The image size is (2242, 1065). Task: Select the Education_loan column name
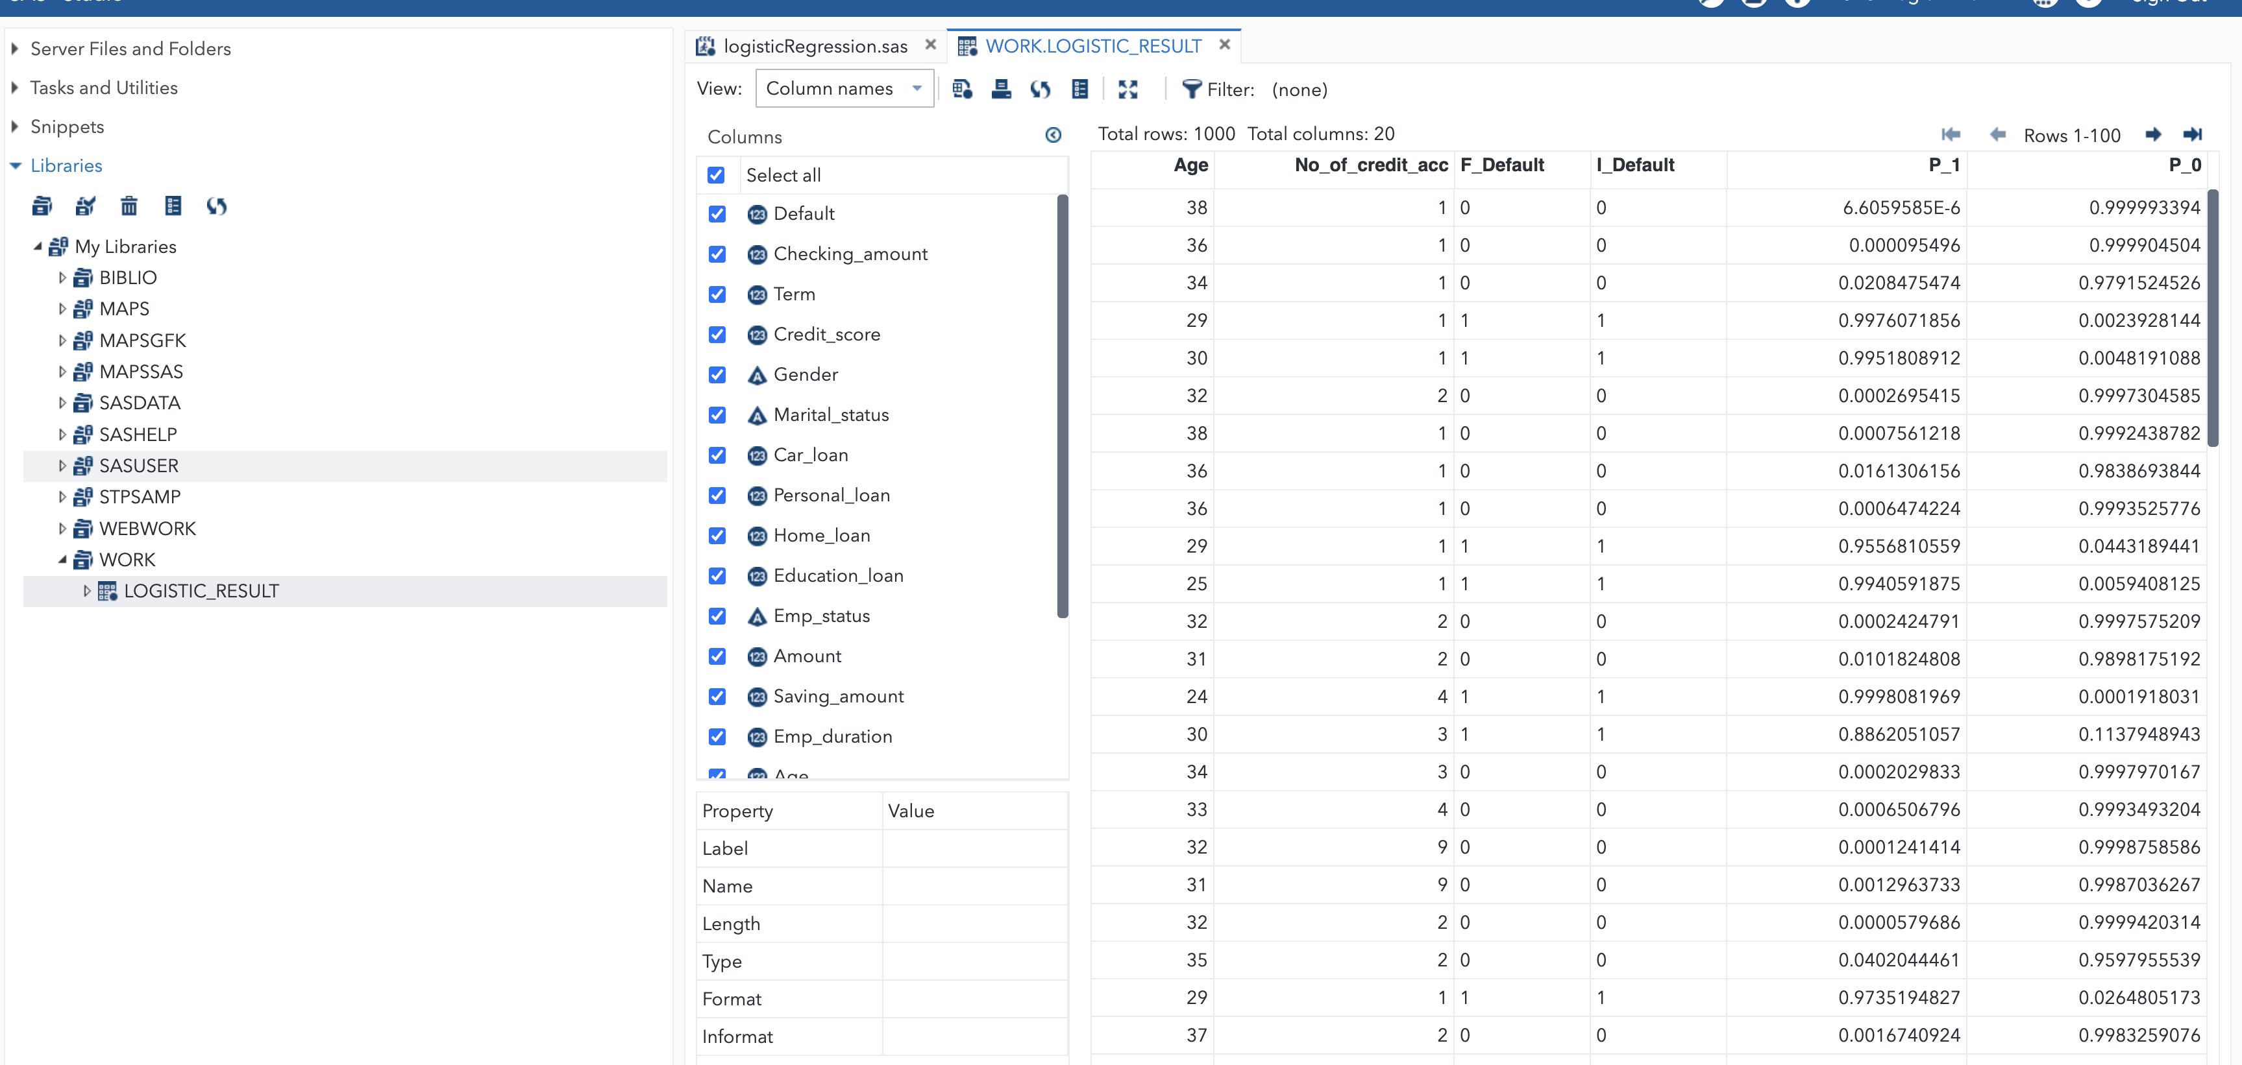(838, 575)
